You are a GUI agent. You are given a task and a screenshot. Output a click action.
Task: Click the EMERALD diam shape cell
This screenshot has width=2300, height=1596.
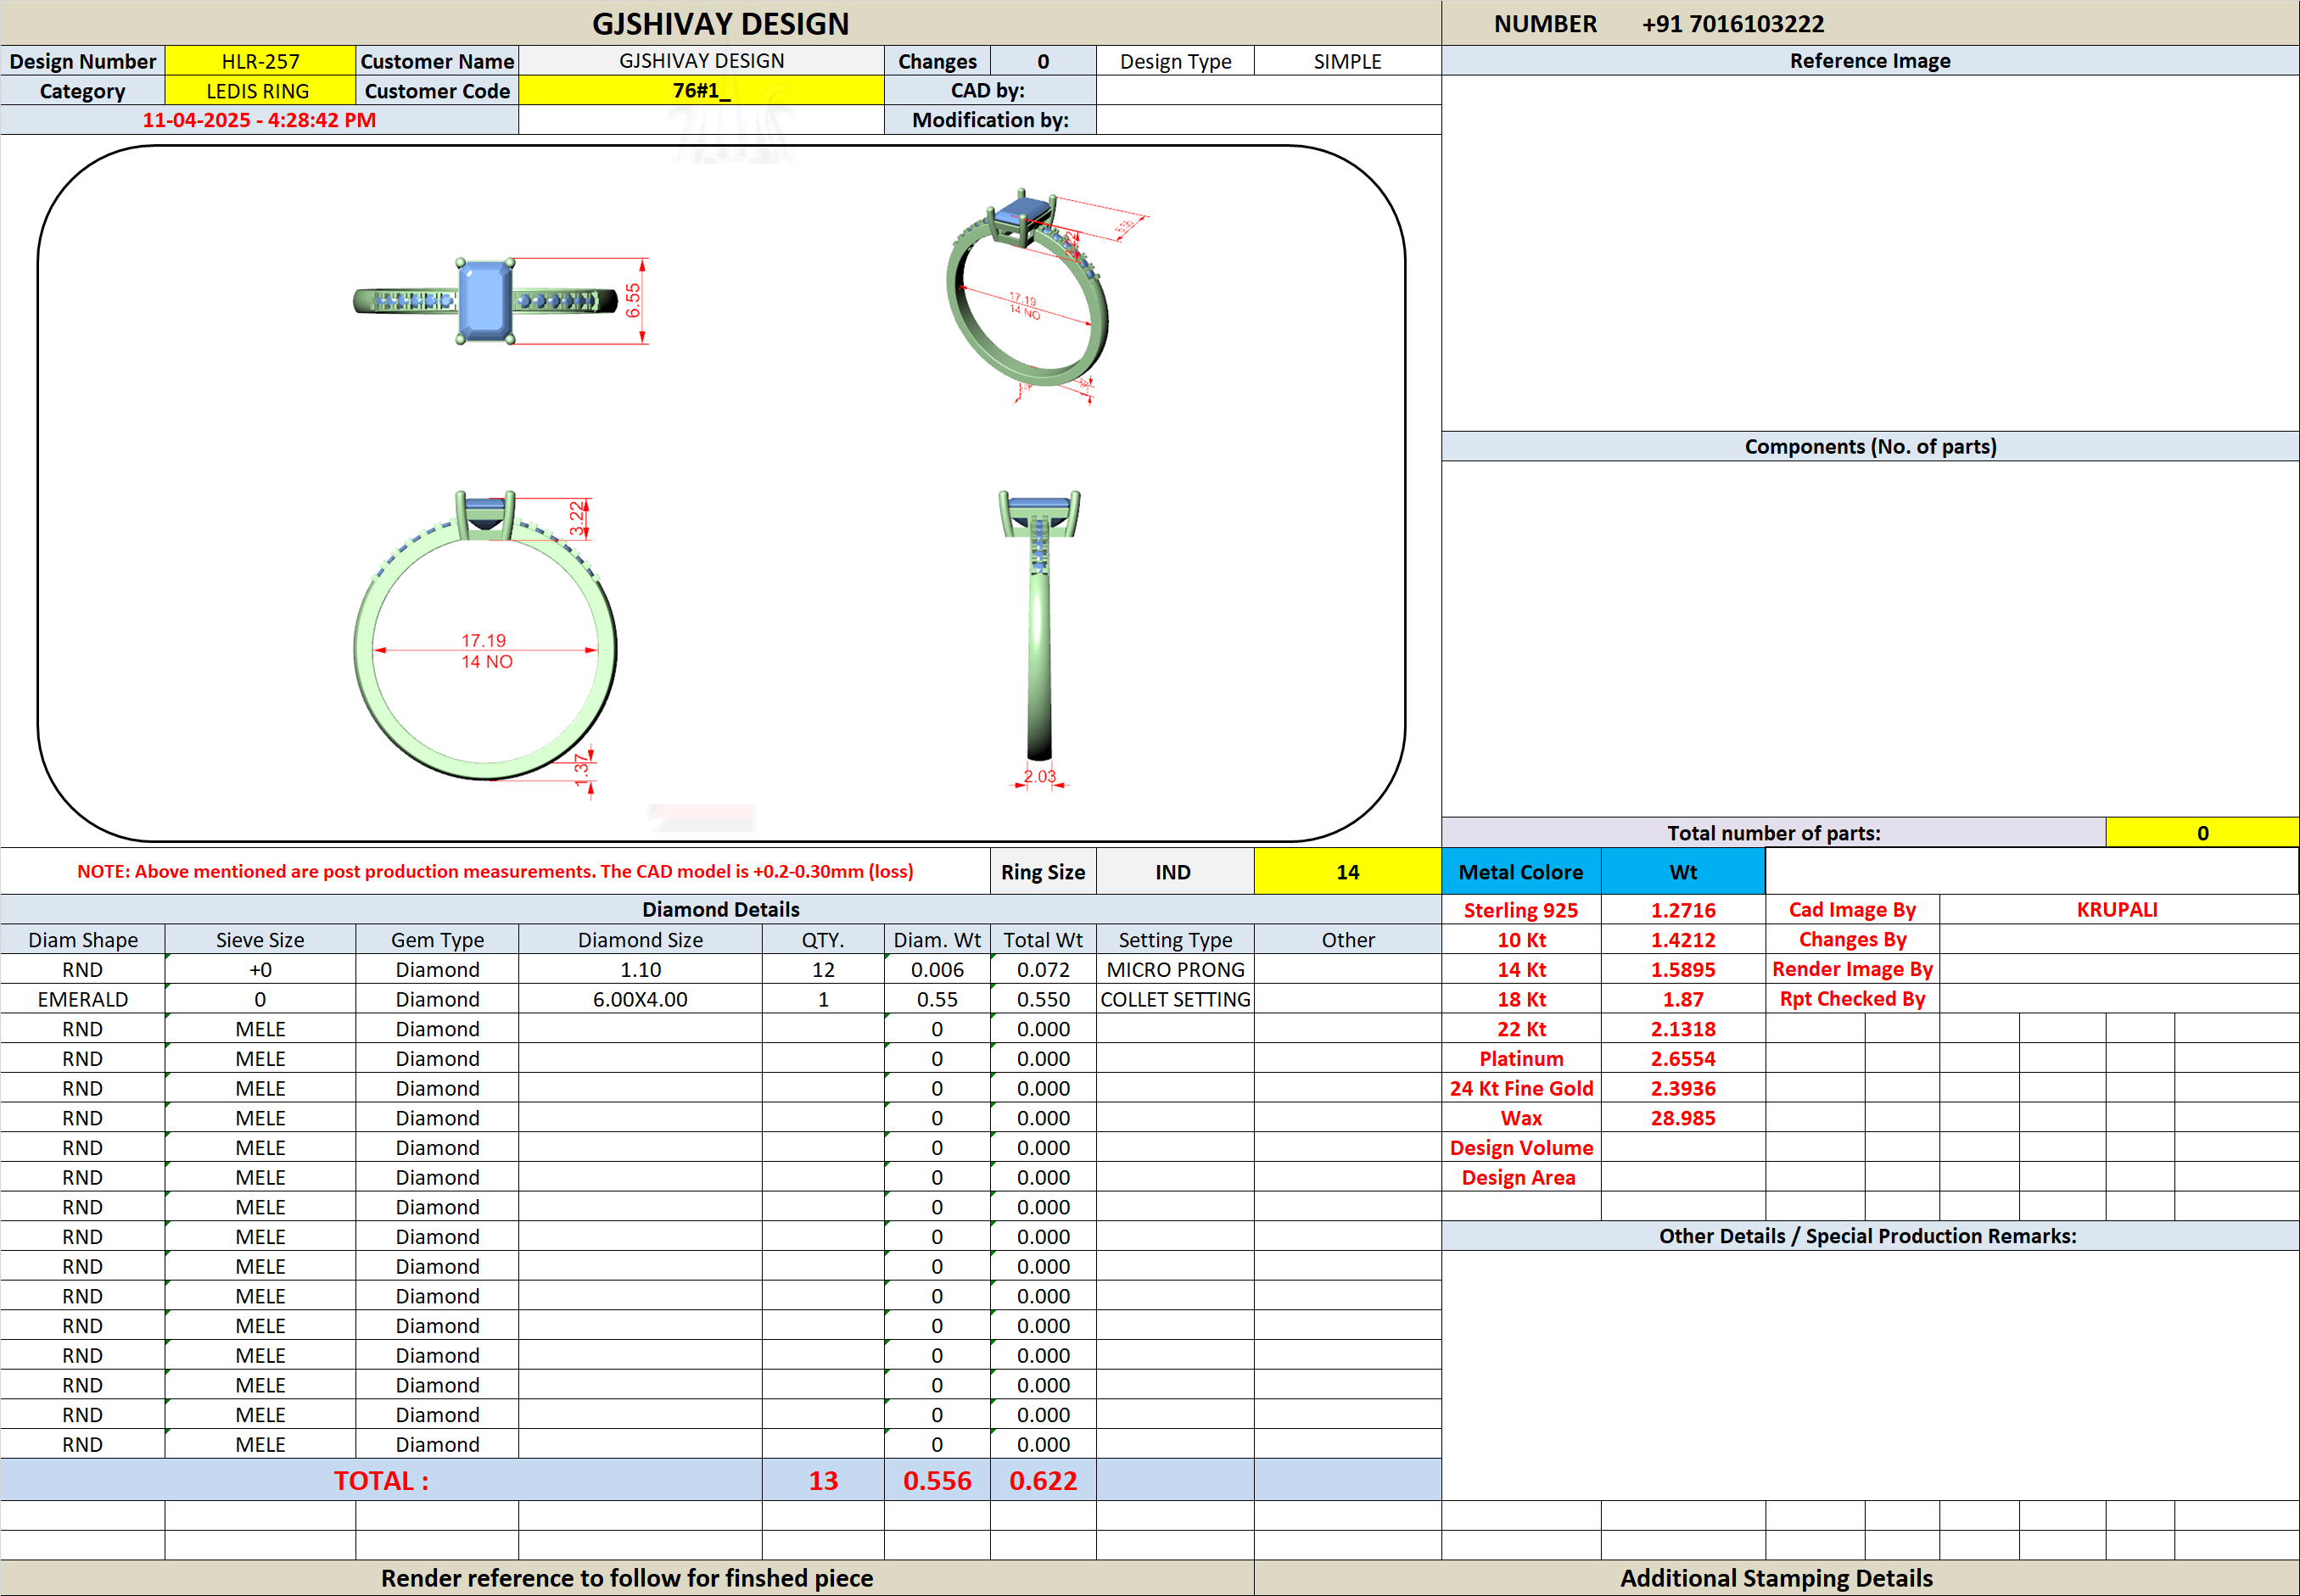point(82,999)
